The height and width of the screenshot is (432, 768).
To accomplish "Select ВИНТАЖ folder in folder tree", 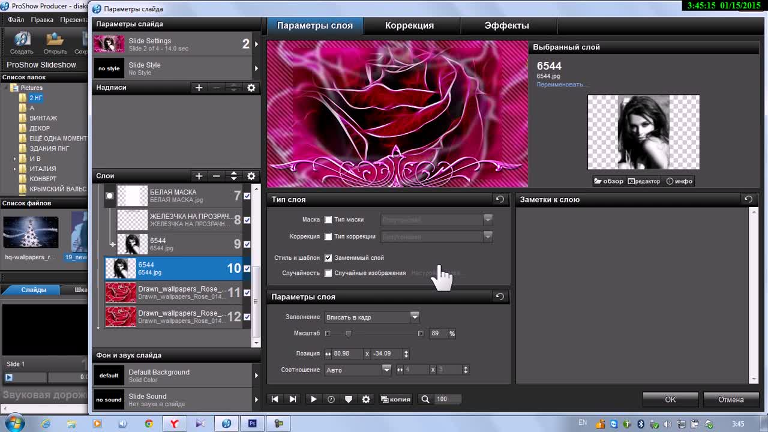I will pyautogui.click(x=43, y=118).
